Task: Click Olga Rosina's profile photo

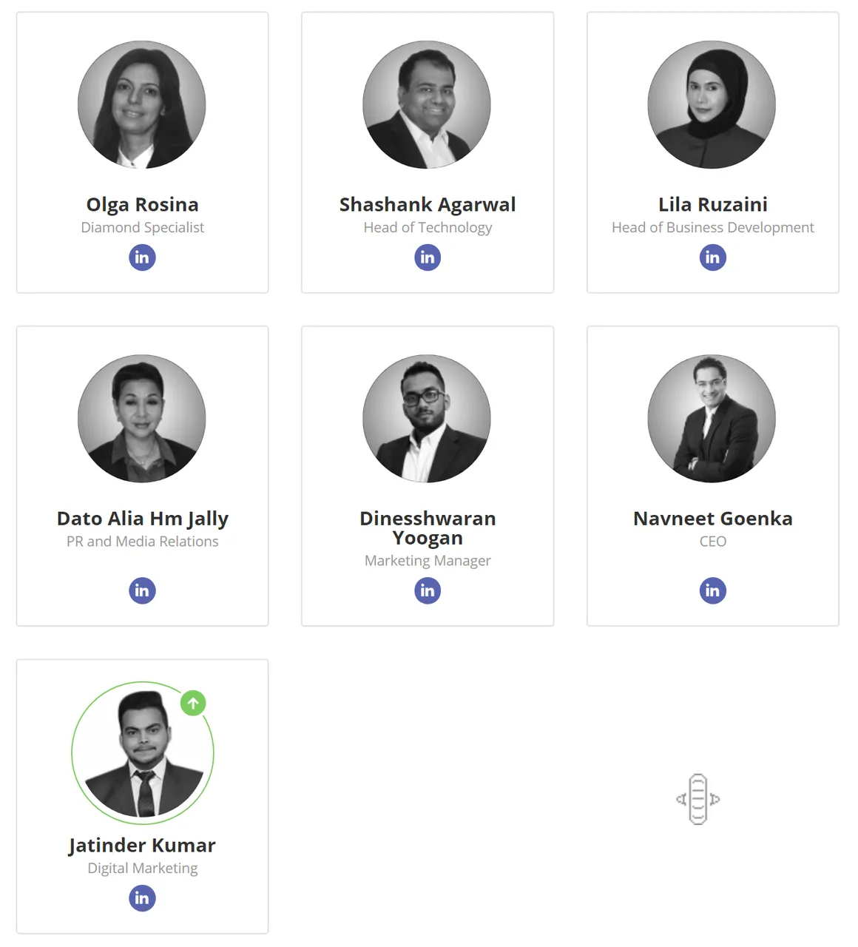Action: [x=142, y=104]
